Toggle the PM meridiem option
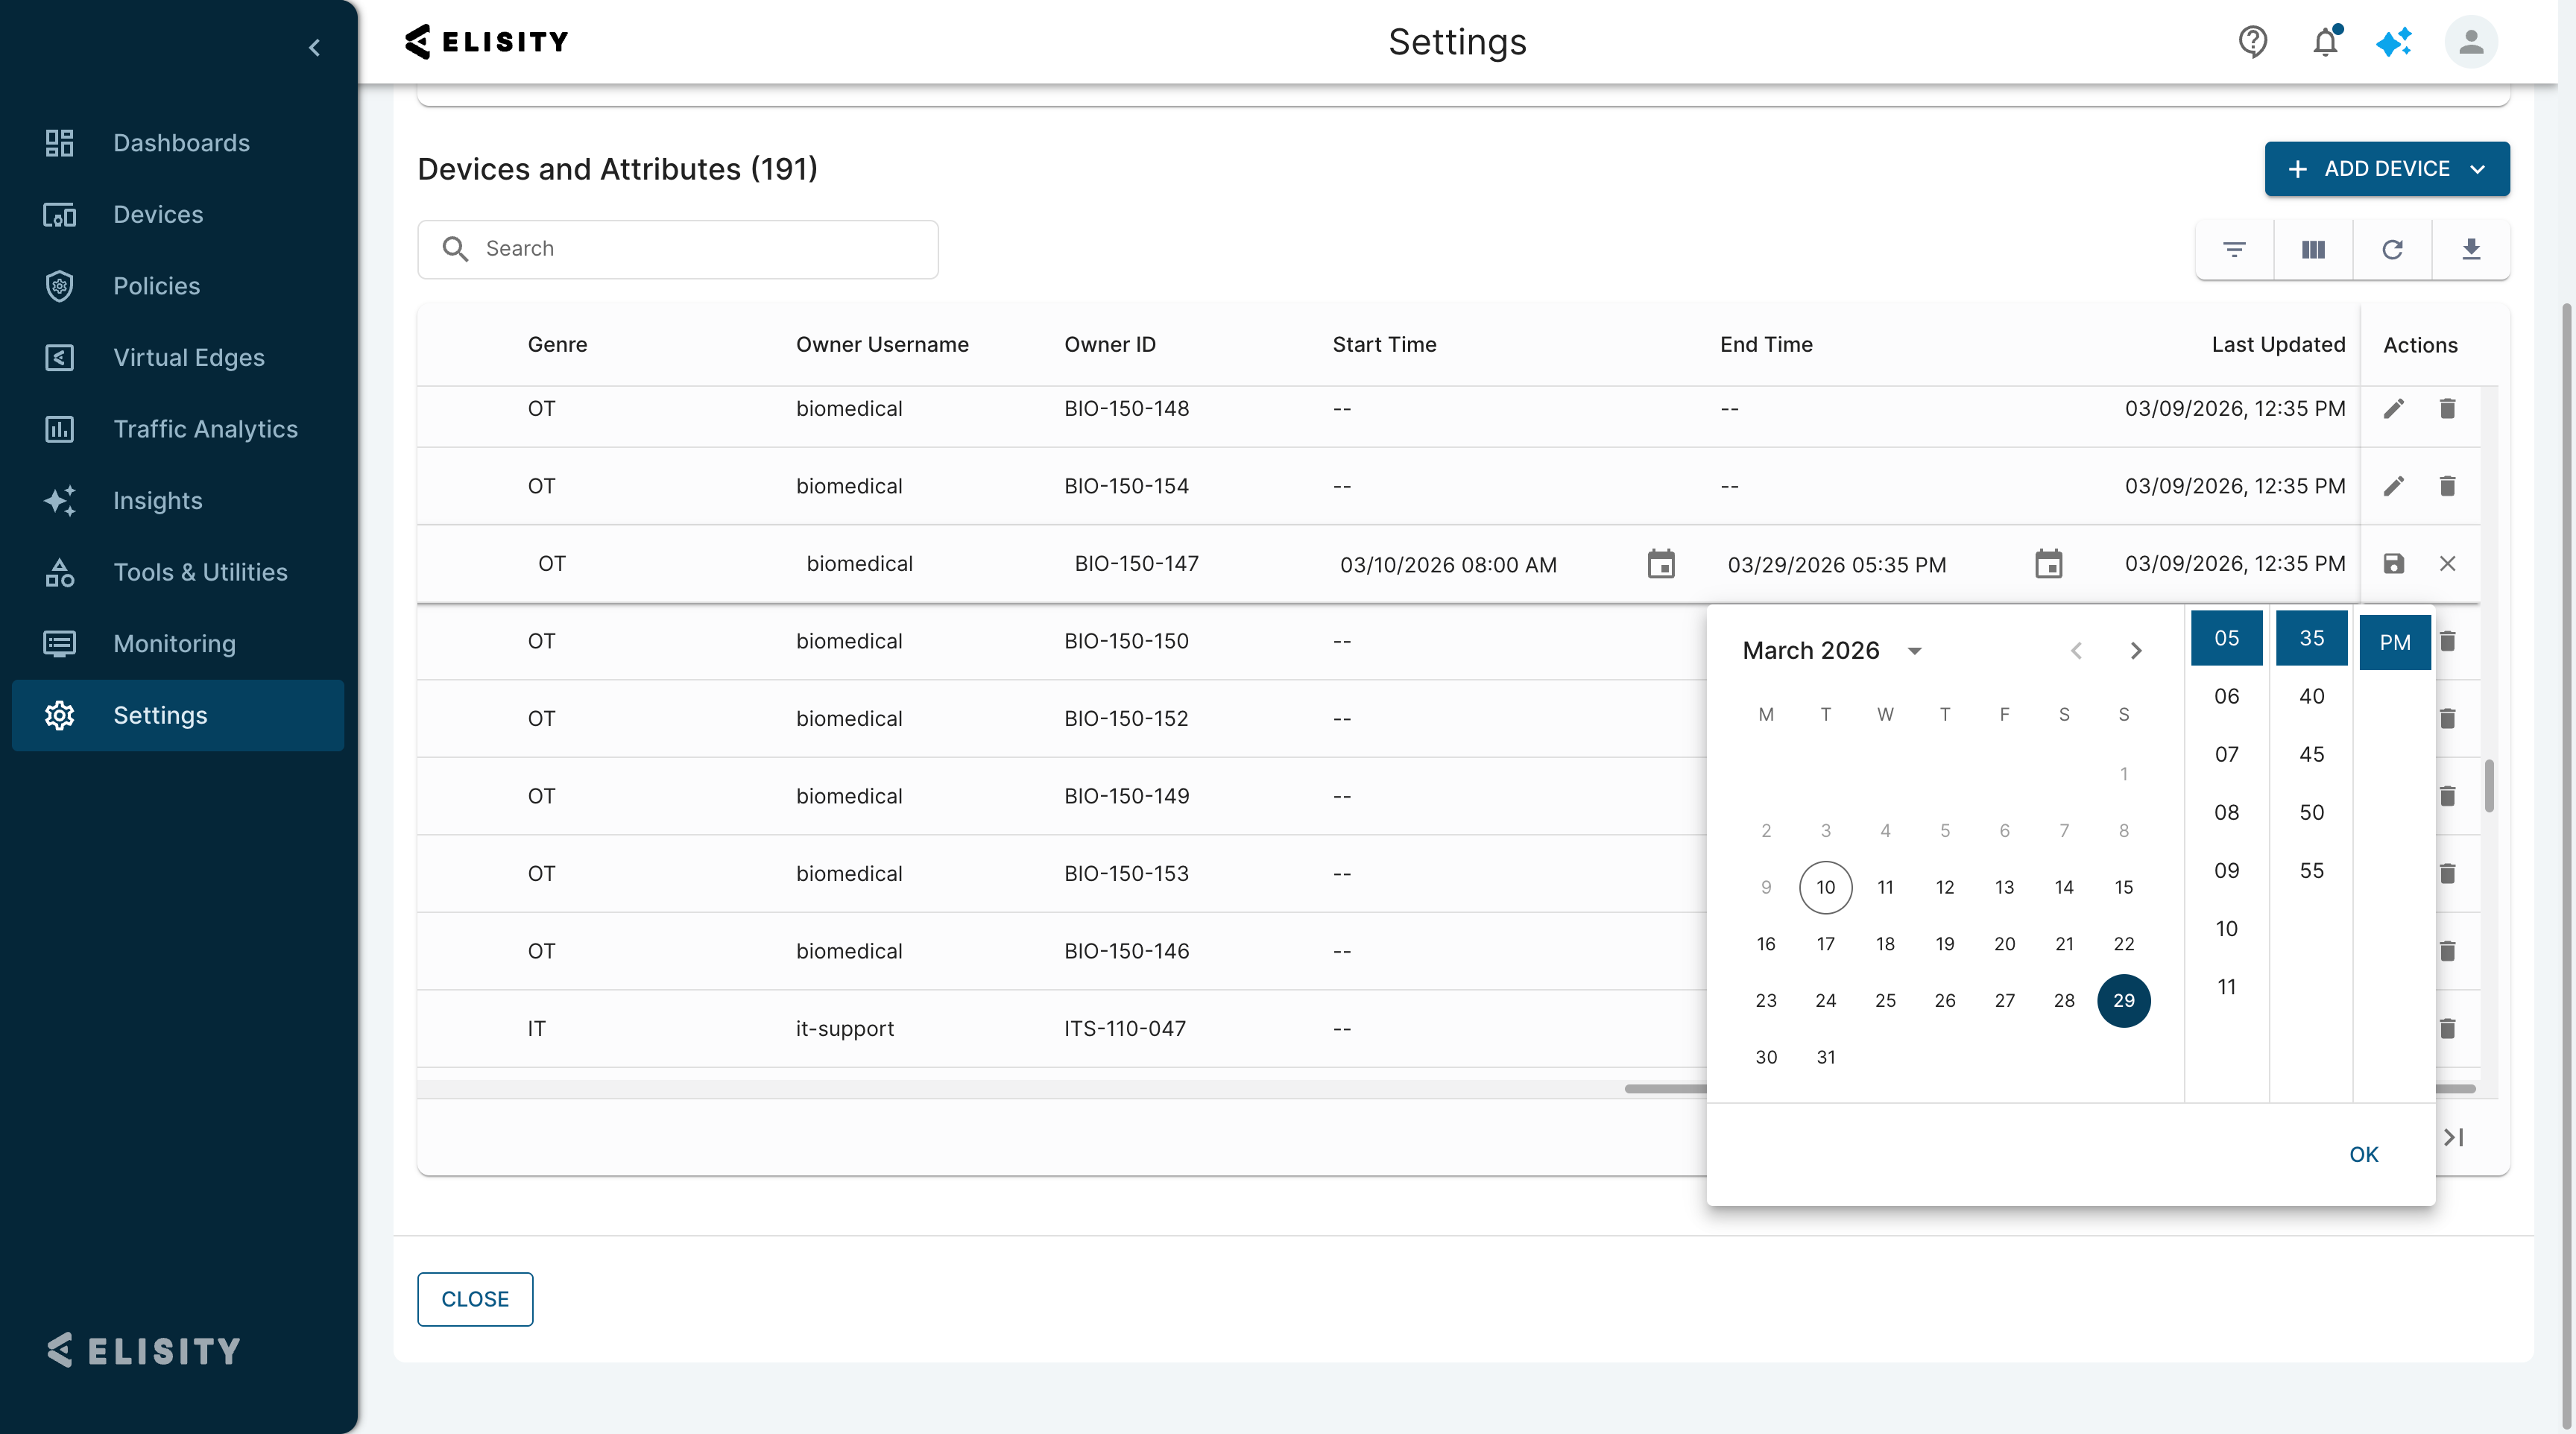The image size is (2576, 1434). pos(2394,642)
